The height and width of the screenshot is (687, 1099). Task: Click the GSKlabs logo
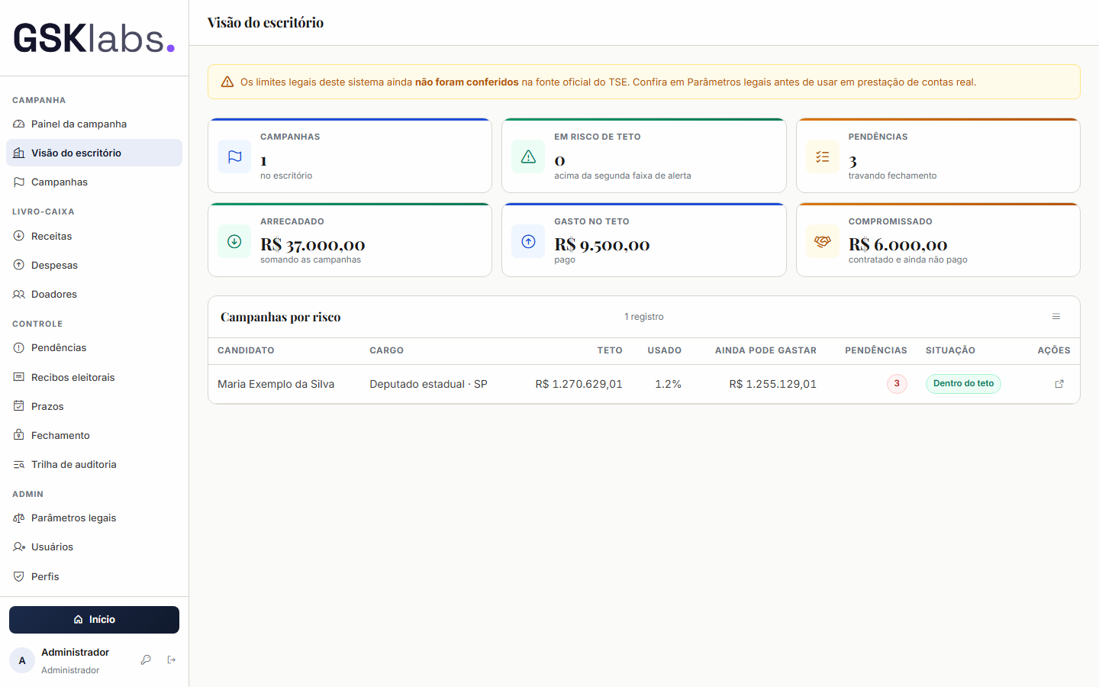coord(94,38)
